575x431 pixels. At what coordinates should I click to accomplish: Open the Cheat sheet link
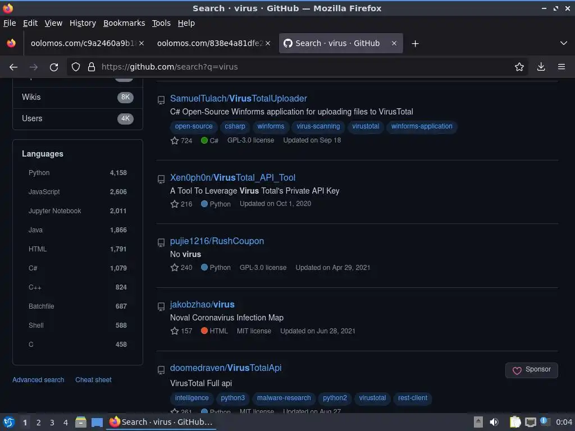pos(93,380)
